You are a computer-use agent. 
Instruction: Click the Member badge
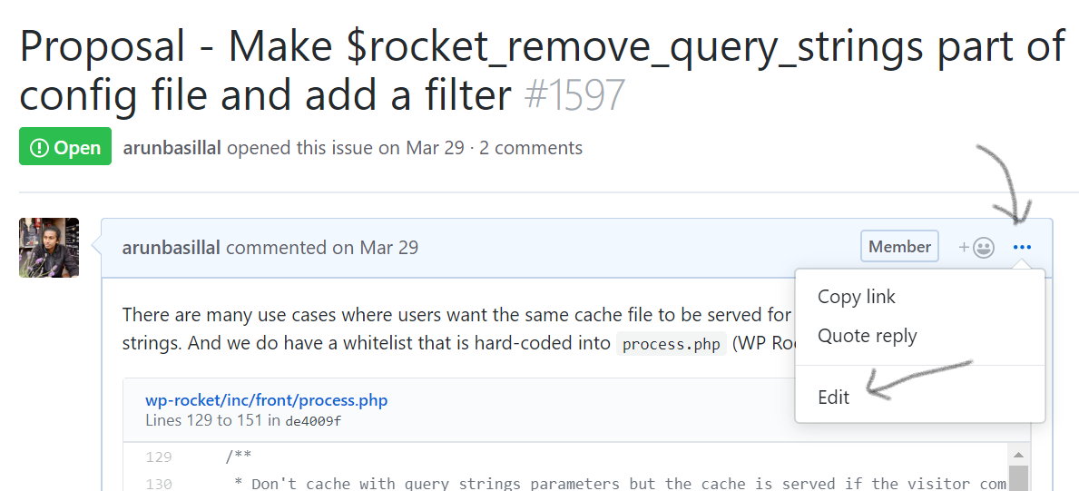[899, 247]
